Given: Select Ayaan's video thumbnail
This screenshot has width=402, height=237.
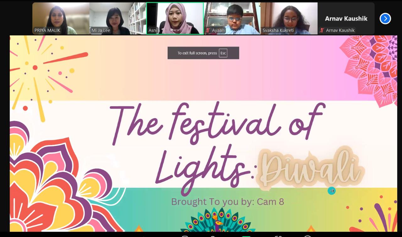Looking at the screenshot, I should point(232,18).
